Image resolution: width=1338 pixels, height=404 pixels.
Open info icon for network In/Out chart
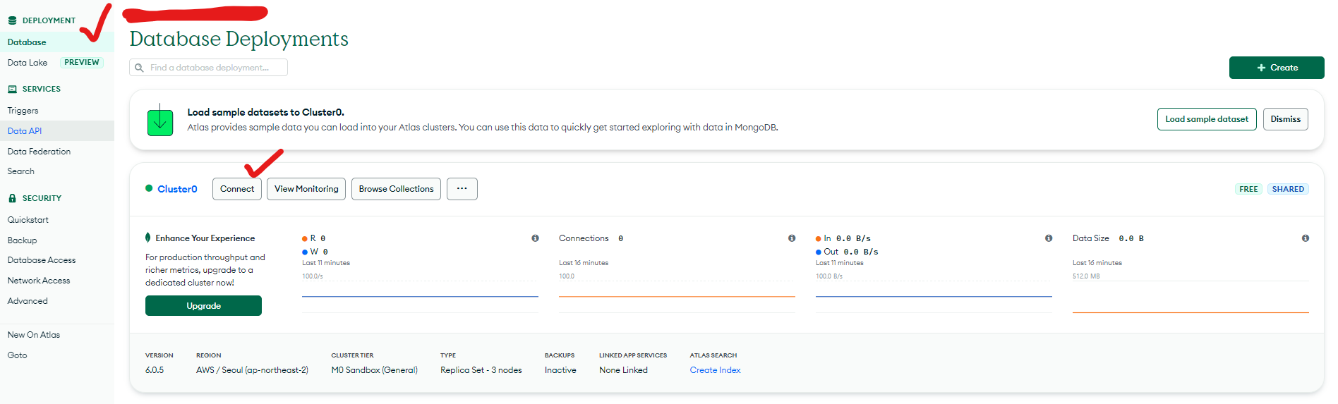coord(1049,238)
